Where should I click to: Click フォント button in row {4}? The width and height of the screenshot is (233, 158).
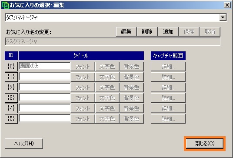(83, 108)
